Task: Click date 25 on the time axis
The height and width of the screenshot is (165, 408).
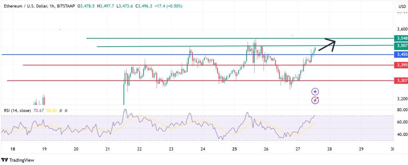Action: (235, 149)
